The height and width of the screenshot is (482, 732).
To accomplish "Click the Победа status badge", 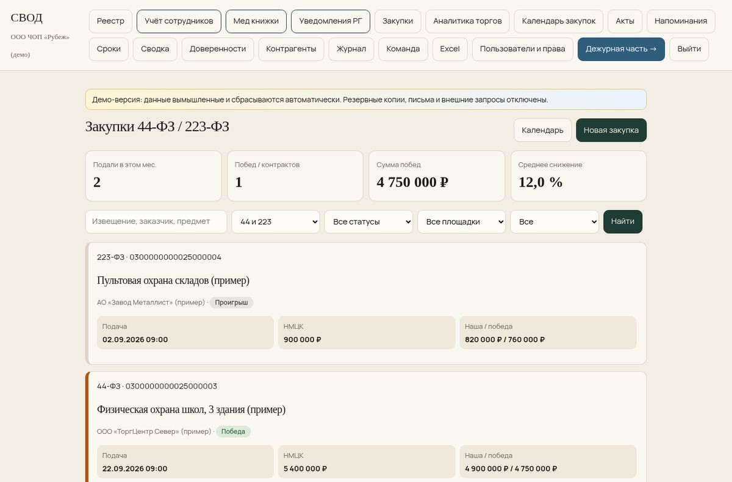I will pos(233,431).
